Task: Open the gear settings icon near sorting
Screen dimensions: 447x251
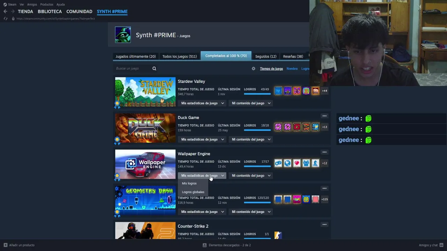Action: pos(254,69)
